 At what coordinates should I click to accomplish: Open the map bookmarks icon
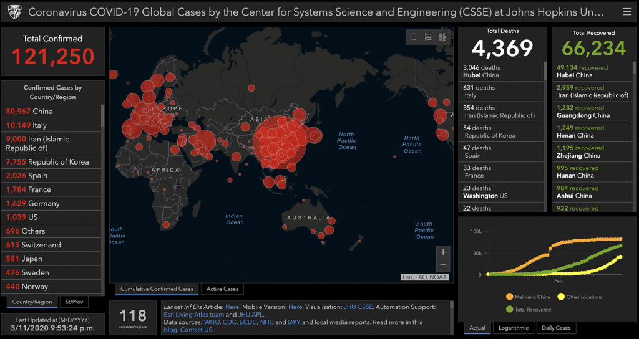[x=414, y=37]
